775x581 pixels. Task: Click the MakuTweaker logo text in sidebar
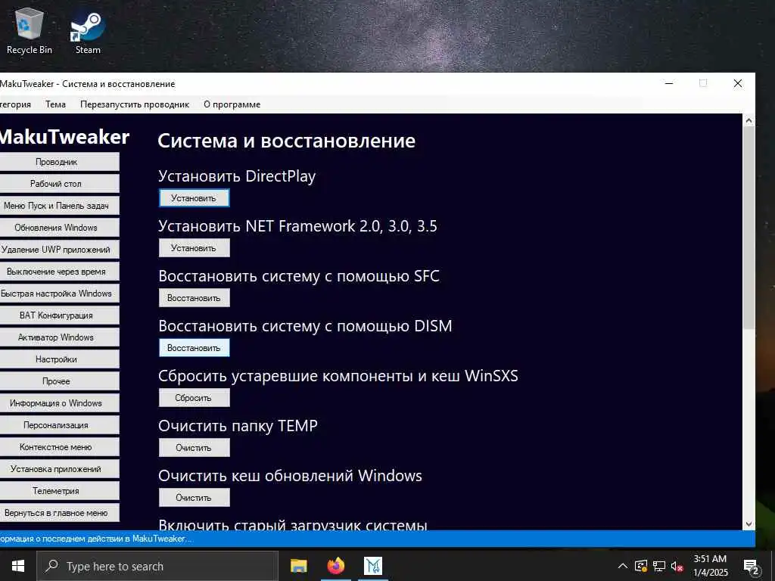pos(64,137)
